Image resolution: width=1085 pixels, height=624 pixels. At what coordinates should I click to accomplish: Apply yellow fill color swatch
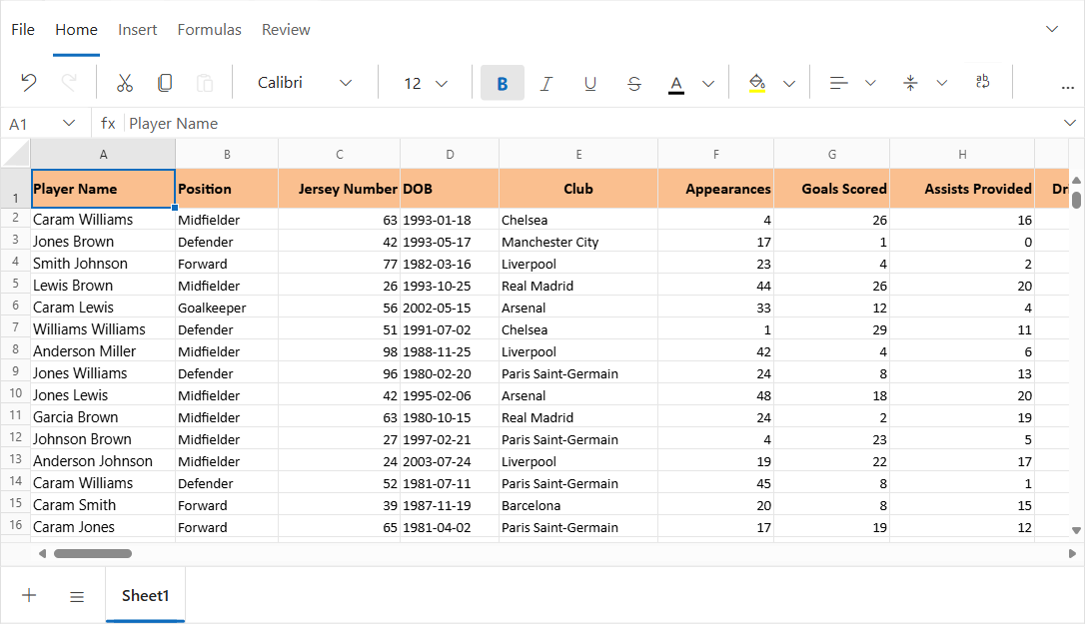[756, 90]
